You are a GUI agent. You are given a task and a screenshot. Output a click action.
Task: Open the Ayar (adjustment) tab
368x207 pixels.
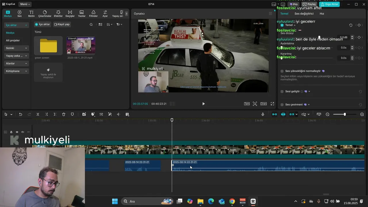105,14
